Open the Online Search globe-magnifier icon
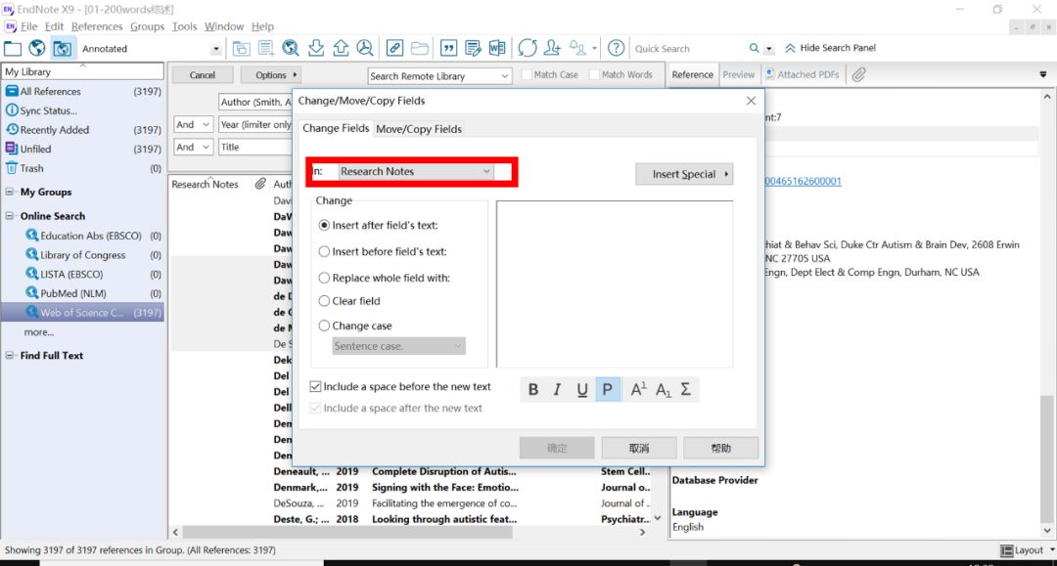Viewport: 1057px width, 566px height. coord(291,49)
